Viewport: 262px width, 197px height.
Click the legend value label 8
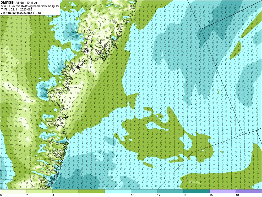coord(106,195)
